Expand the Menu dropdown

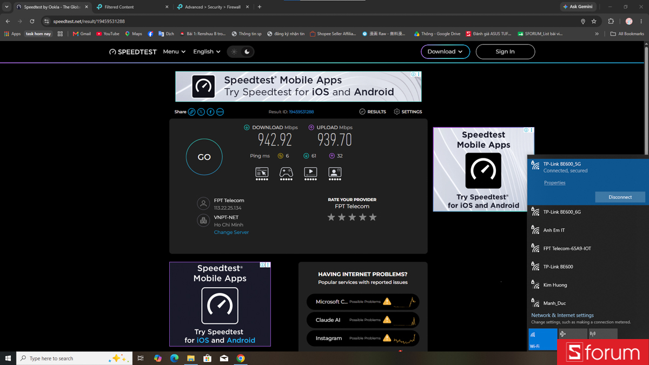(174, 52)
